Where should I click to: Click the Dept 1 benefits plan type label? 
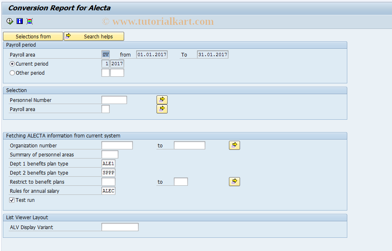coord(39,164)
